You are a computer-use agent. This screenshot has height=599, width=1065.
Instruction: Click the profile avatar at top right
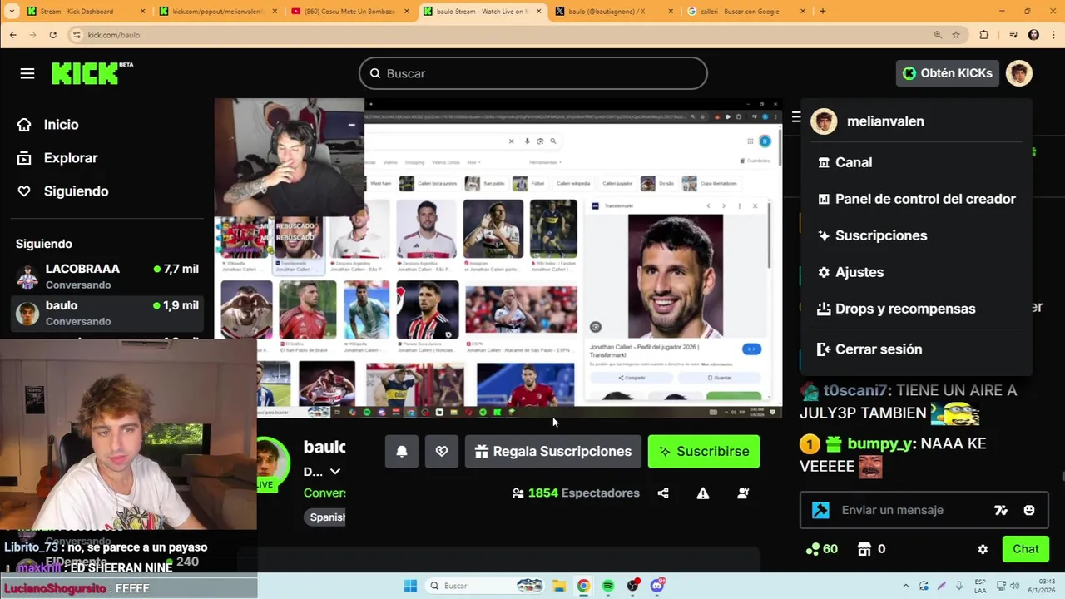tap(1019, 73)
